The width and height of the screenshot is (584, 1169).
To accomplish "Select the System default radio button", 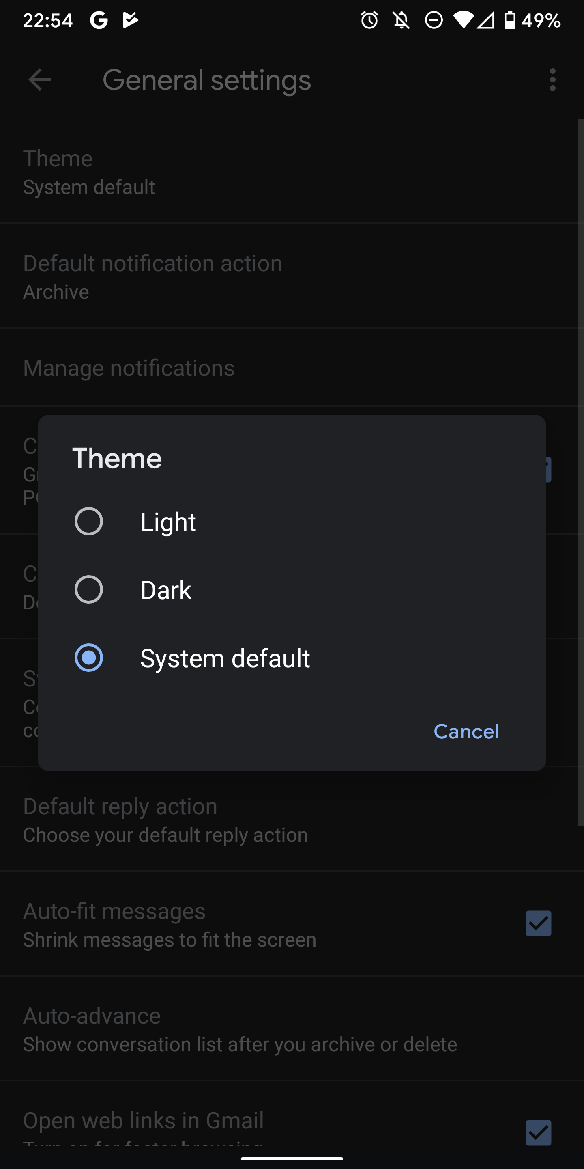I will click(x=89, y=658).
